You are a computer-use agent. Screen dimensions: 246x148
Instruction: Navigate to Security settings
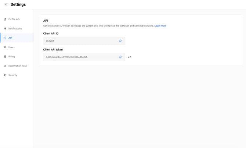pos(17,75)
